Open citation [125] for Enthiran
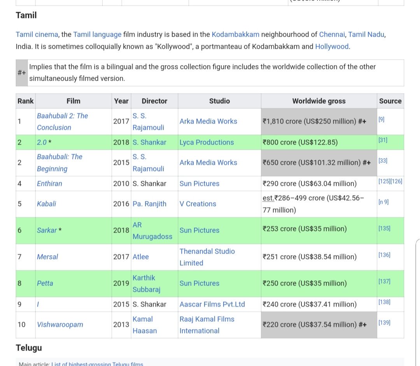Image resolution: width=420 pixels, height=366 pixels. [x=384, y=181]
